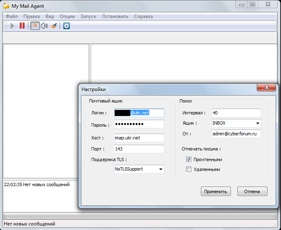
Task: Open the Файл menu
Action: pos(12,16)
